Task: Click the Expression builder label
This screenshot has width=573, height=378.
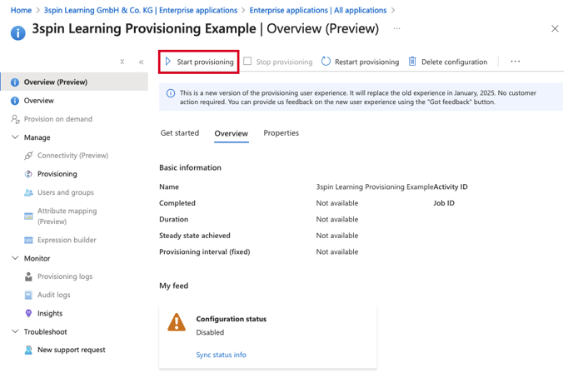Action: [67, 240]
